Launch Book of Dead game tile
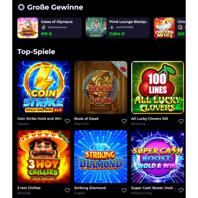This screenshot has width=198, height=198. click(101, 88)
